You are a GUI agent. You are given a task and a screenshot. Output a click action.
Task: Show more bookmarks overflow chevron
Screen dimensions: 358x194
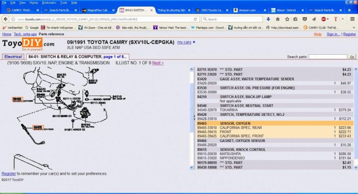(x=354, y=28)
